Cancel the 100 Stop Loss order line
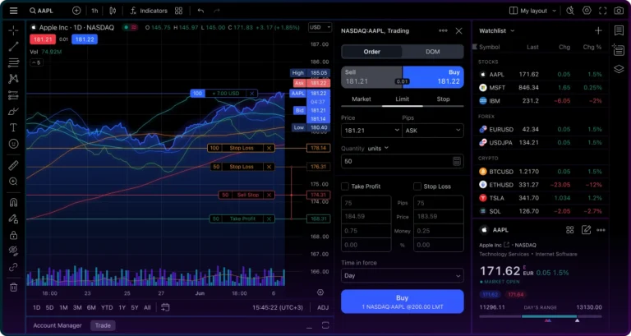 click(x=269, y=148)
